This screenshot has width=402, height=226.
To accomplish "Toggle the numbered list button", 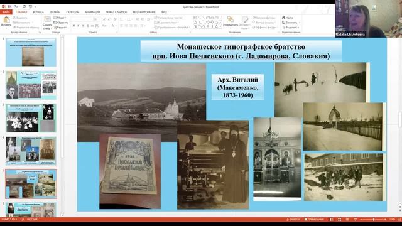I will [x=128, y=19].
